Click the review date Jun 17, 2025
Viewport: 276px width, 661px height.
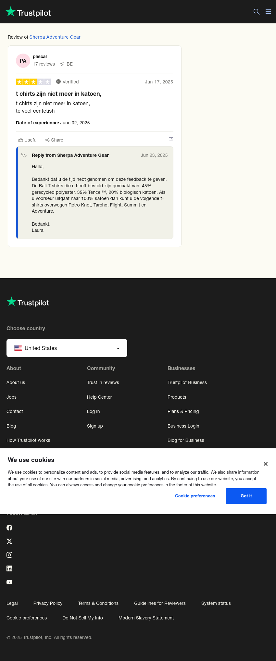tap(159, 82)
